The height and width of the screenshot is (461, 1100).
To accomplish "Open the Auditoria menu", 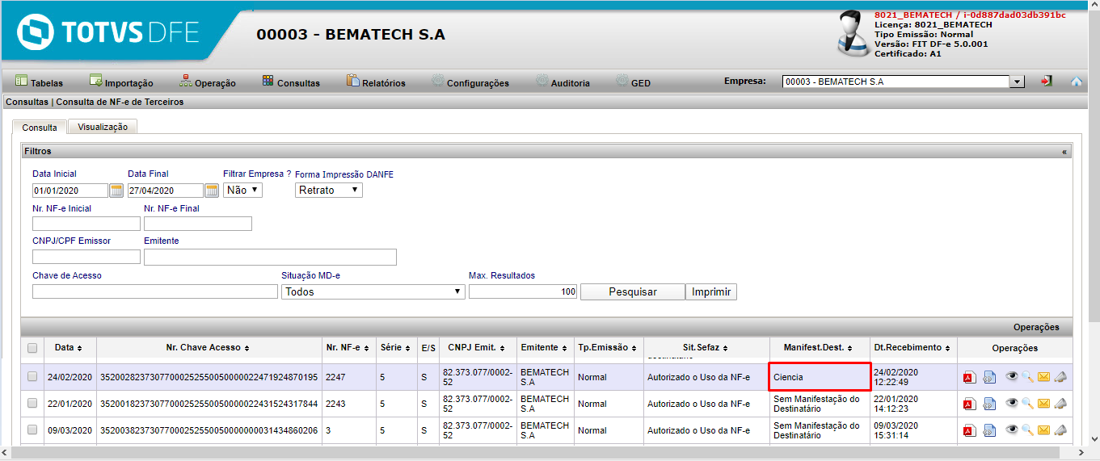I will click(x=562, y=82).
